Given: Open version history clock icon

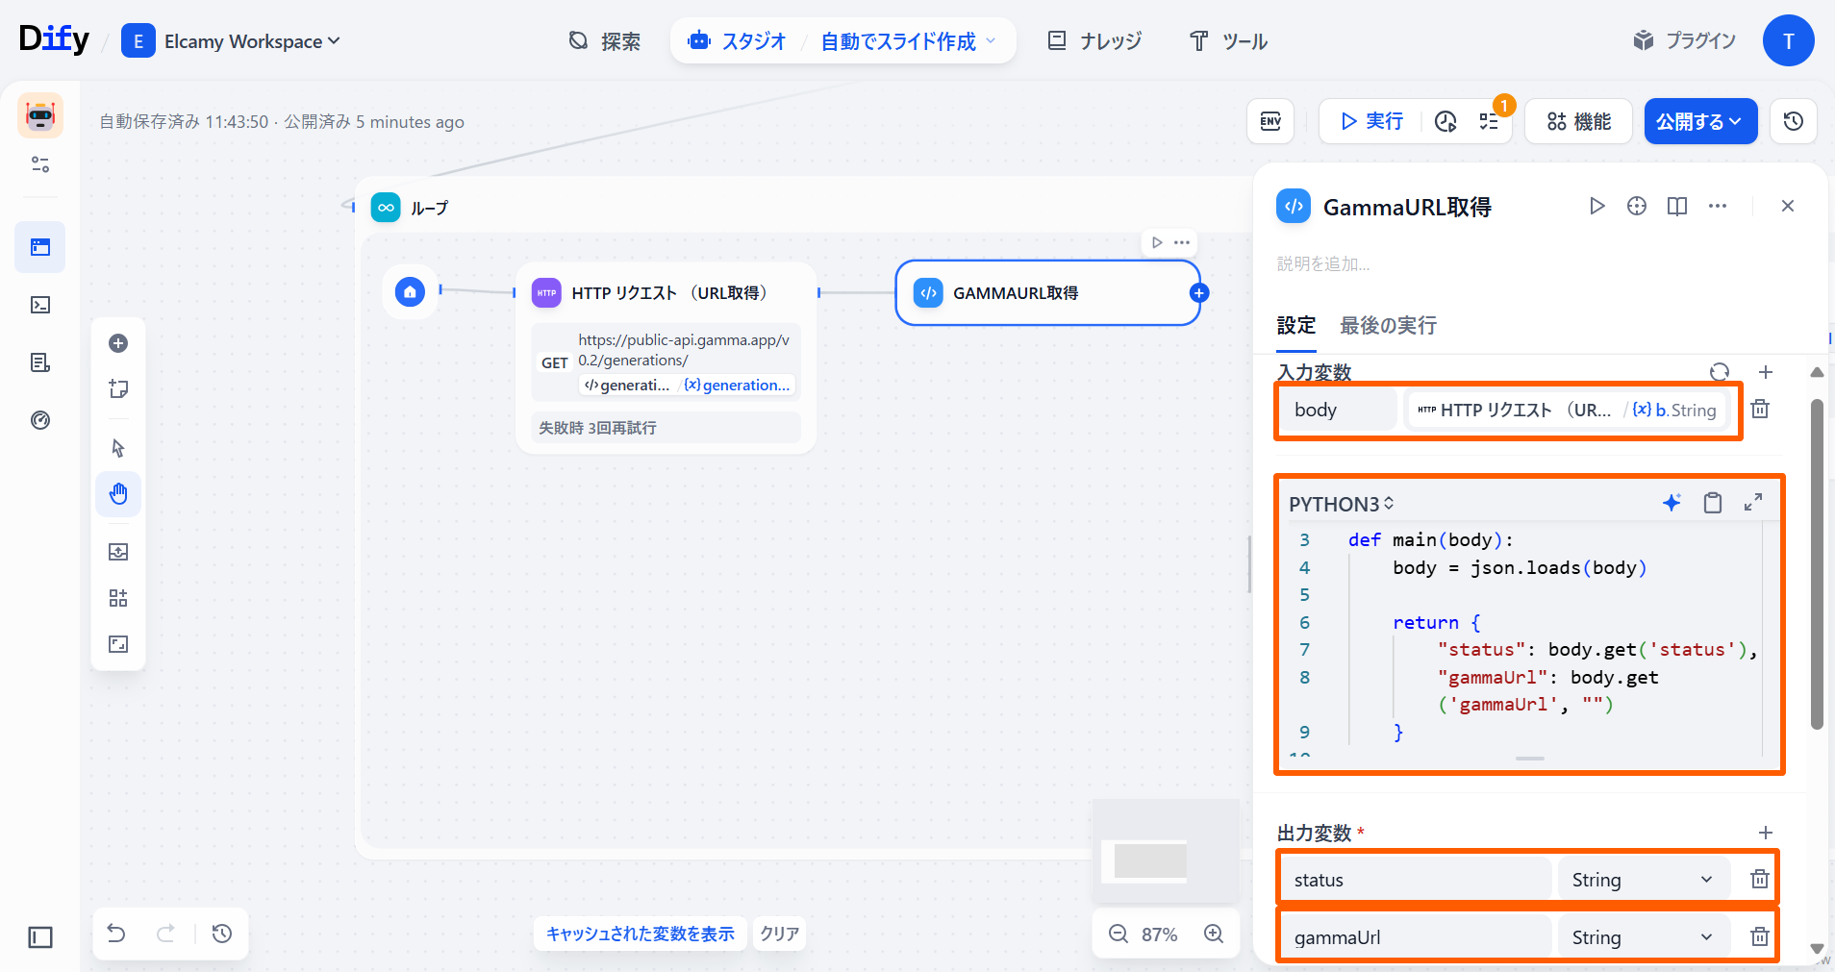Looking at the screenshot, I should pyautogui.click(x=1793, y=121).
